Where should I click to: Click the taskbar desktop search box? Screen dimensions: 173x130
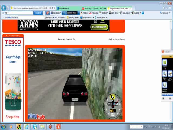pyautogui.click(x=136, y=127)
